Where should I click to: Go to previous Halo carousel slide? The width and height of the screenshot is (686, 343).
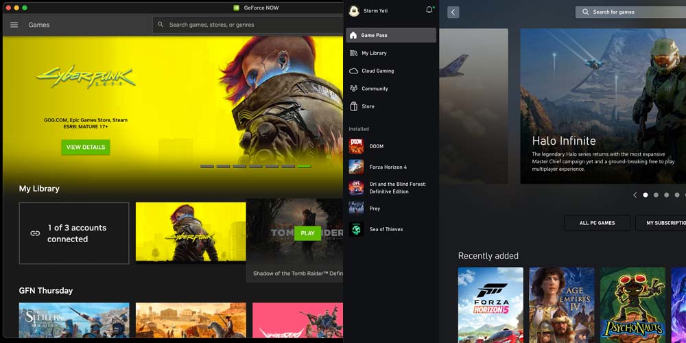click(635, 195)
